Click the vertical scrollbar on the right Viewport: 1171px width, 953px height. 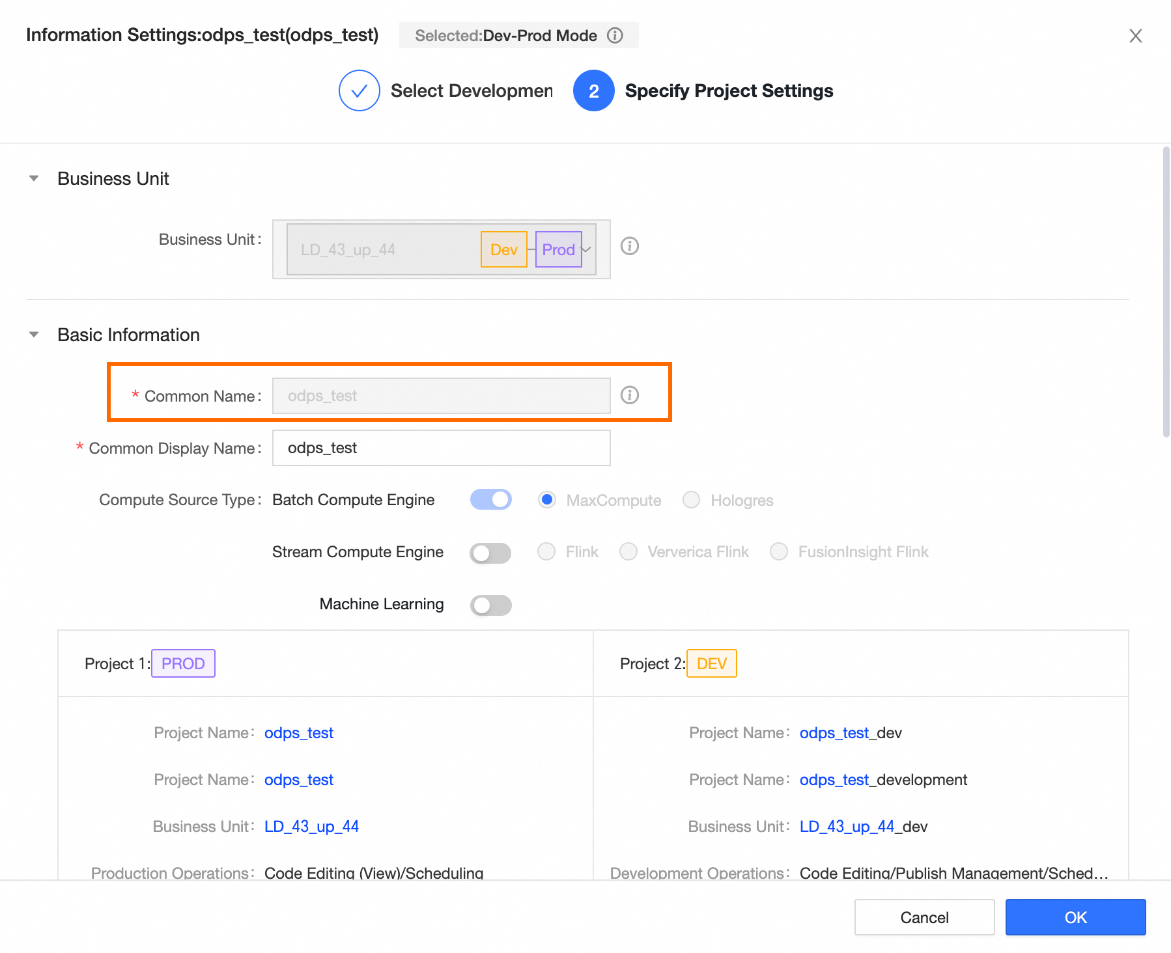pos(1166,292)
